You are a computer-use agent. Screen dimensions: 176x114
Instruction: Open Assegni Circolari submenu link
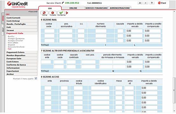point(15,41)
